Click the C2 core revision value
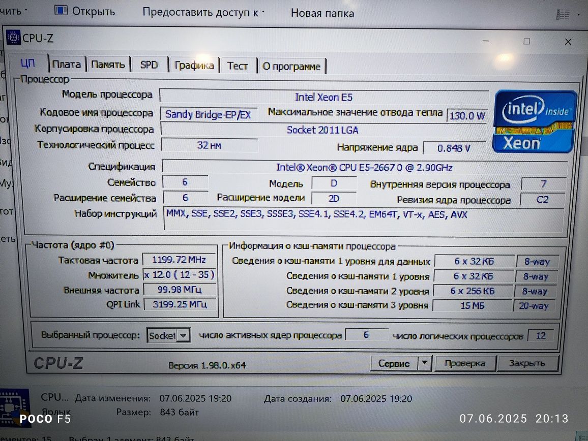Image resolution: width=588 pixels, height=441 pixels. [x=543, y=200]
